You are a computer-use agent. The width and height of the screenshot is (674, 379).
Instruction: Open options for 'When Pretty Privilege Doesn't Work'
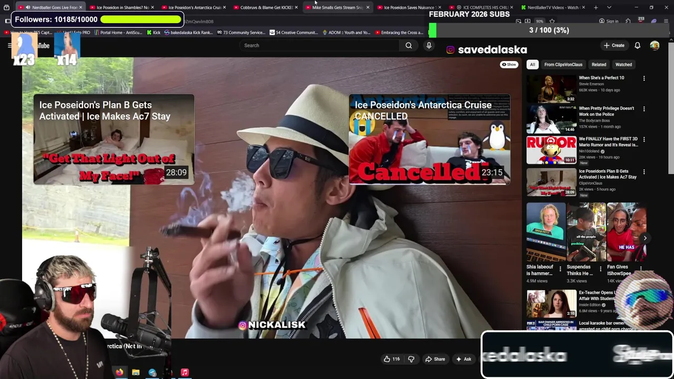643,109
